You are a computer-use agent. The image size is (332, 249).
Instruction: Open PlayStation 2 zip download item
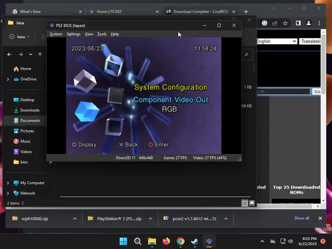119,219
